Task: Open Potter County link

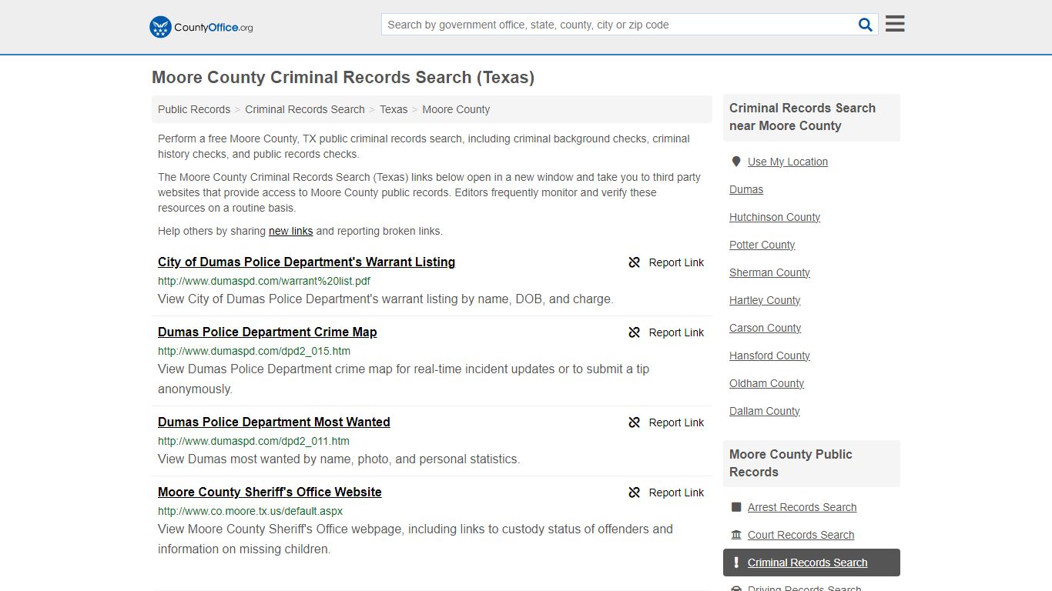Action: 762,245
